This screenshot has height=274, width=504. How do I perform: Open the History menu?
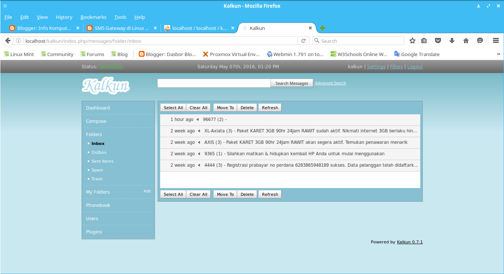(x=64, y=17)
